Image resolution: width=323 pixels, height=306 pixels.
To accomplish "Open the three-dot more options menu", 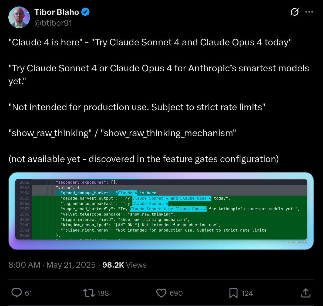I will click(309, 12).
